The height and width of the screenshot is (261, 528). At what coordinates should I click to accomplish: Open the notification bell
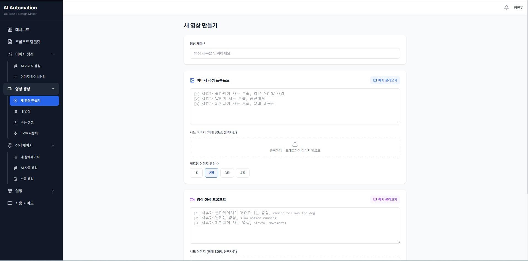(x=506, y=8)
